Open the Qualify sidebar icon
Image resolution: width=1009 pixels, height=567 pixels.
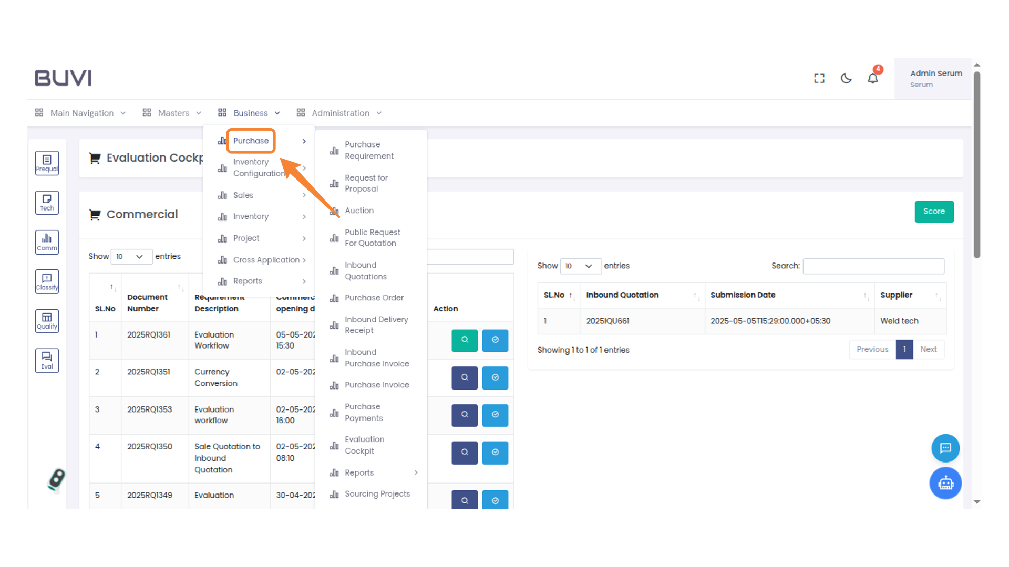click(x=47, y=321)
